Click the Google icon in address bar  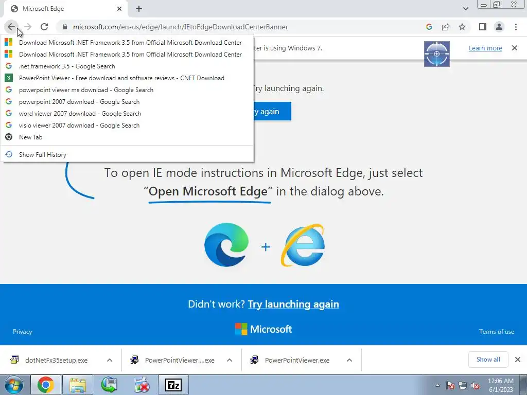(x=429, y=27)
